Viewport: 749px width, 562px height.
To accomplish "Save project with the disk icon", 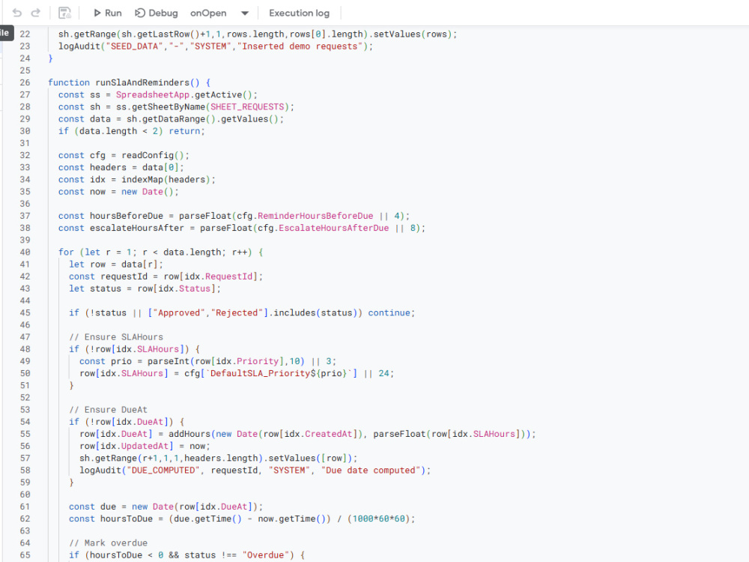I will click(64, 13).
